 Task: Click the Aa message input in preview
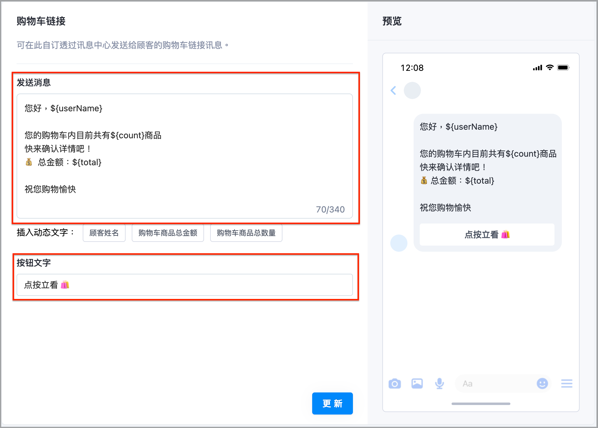pyautogui.click(x=496, y=384)
